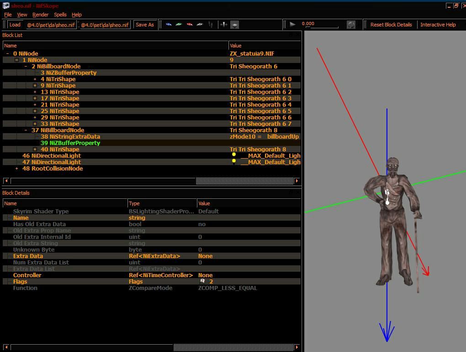Image resolution: width=466 pixels, height=352 pixels.
Task: Click the NifSkope app icon in the title bar
Action: coord(6,5)
